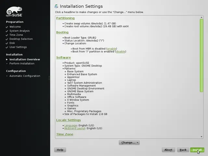Click the Language link in Locale Settings

tap(71, 125)
